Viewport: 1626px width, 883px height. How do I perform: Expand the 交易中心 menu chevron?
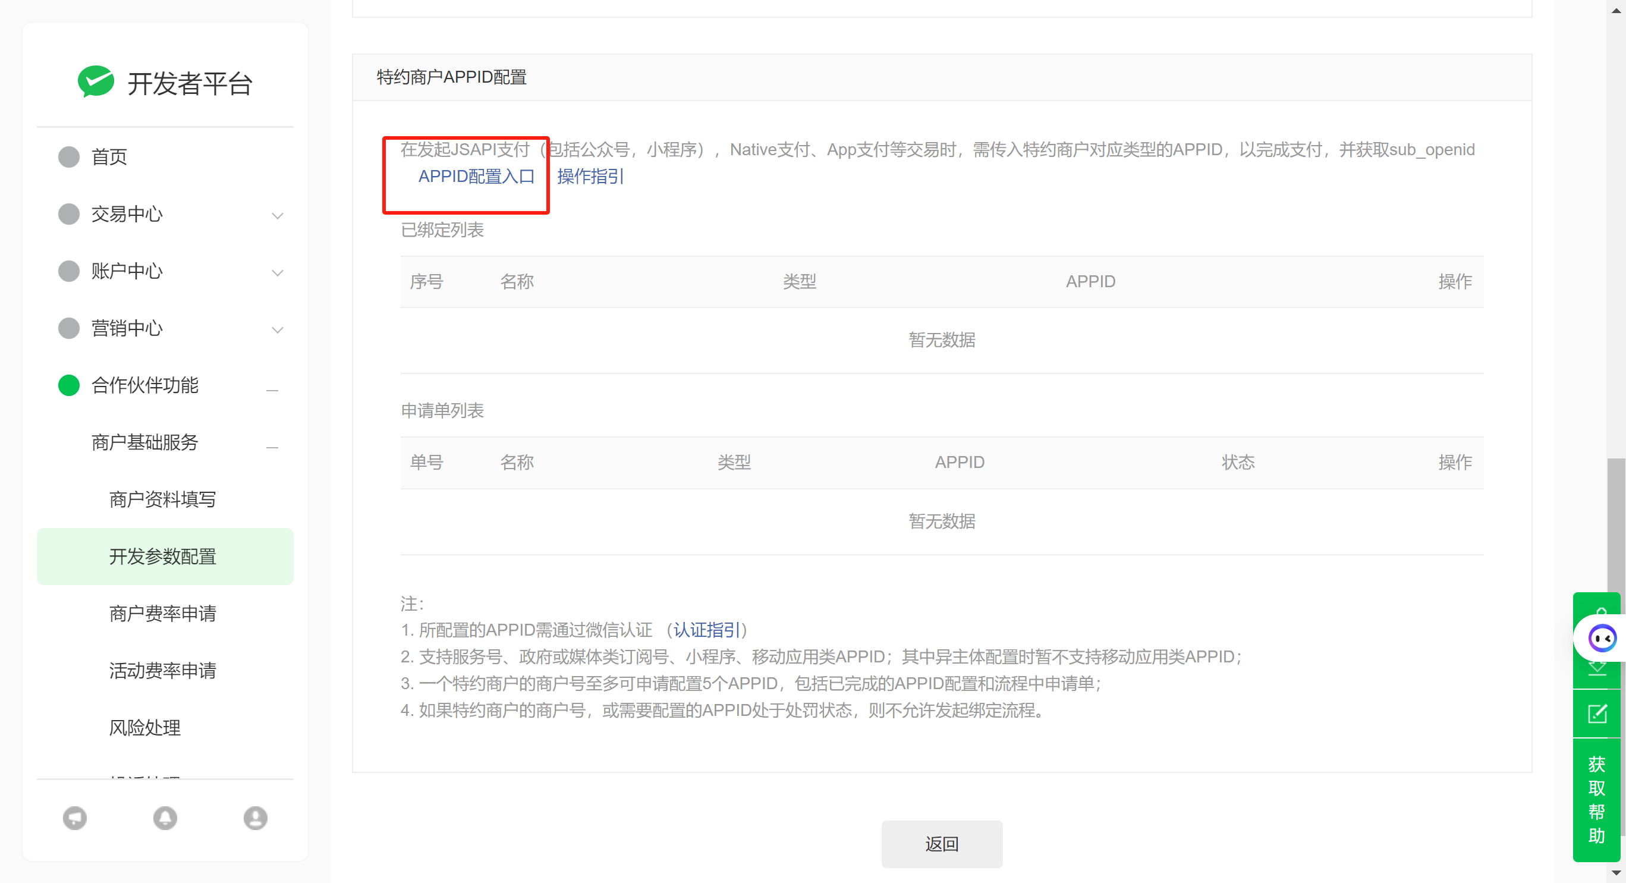pos(277,215)
